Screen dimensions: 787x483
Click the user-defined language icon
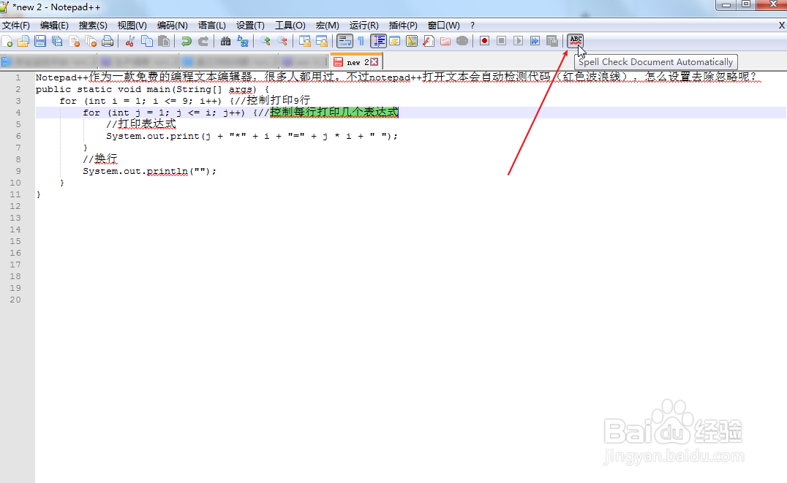pyautogui.click(x=394, y=41)
